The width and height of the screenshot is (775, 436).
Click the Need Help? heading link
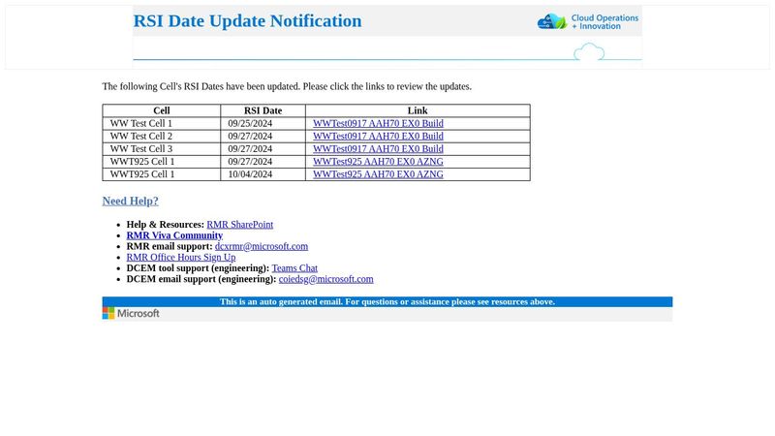130,202
